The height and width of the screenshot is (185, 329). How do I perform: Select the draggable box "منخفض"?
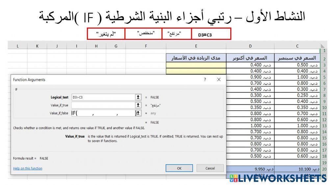143,34
